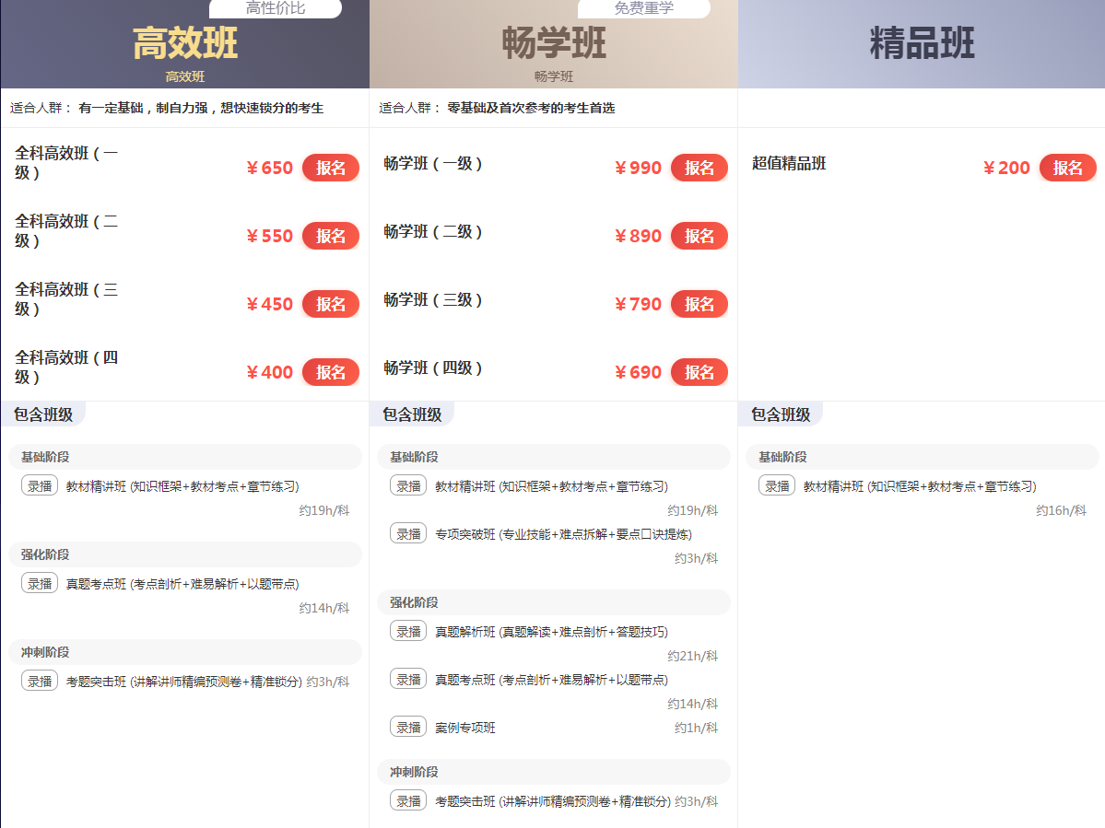Click 冲刺阶段 section header in 高效班 column
The width and height of the screenshot is (1105, 828).
(x=185, y=653)
